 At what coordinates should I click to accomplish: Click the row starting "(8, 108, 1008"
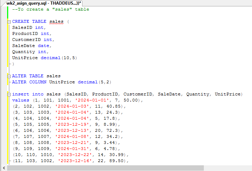(x=66, y=142)
